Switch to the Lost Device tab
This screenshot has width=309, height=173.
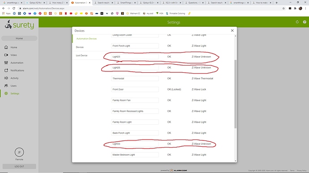coord(82,55)
